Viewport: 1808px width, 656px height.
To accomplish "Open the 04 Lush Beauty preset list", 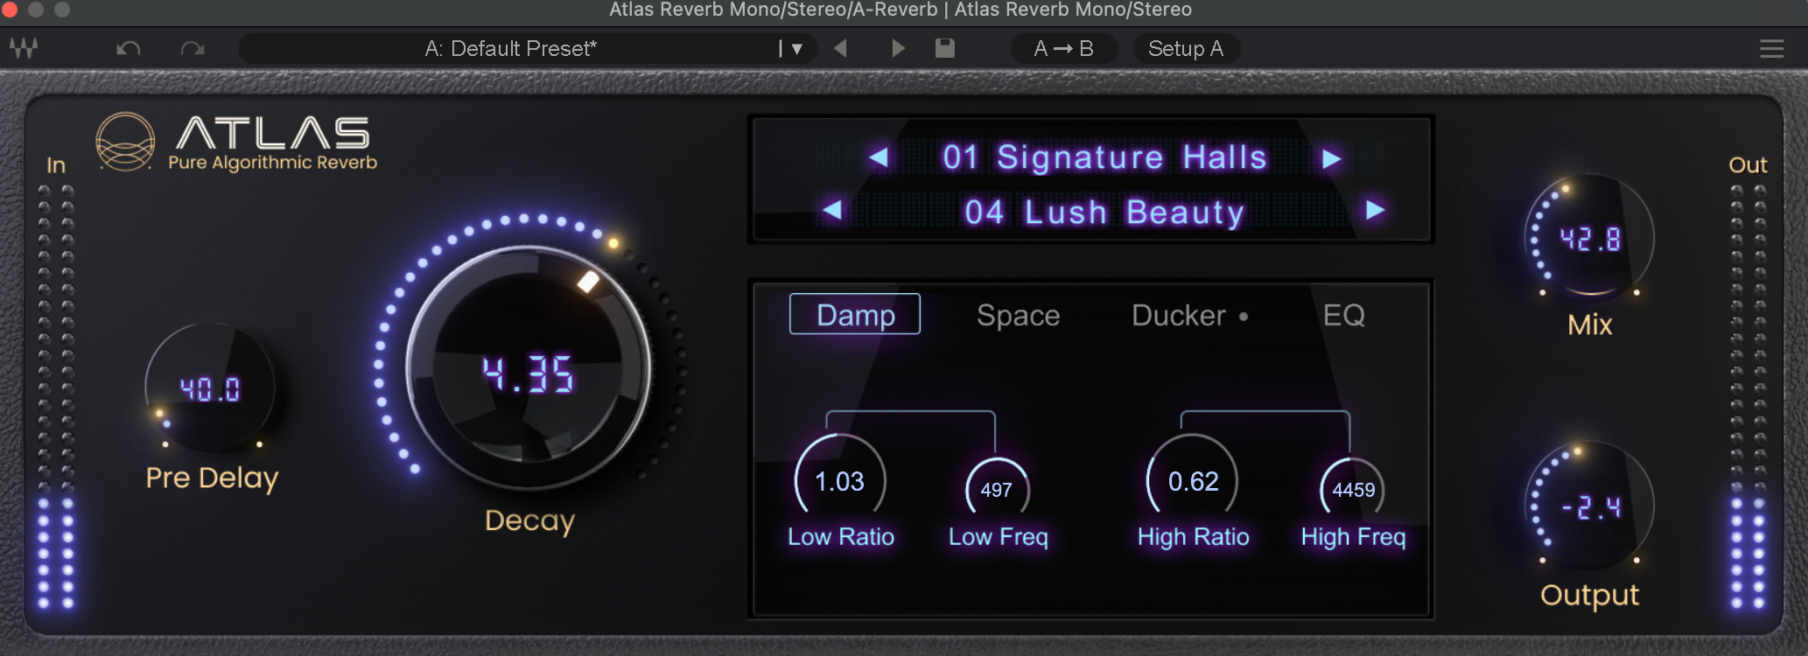I will click(1104, 212).
